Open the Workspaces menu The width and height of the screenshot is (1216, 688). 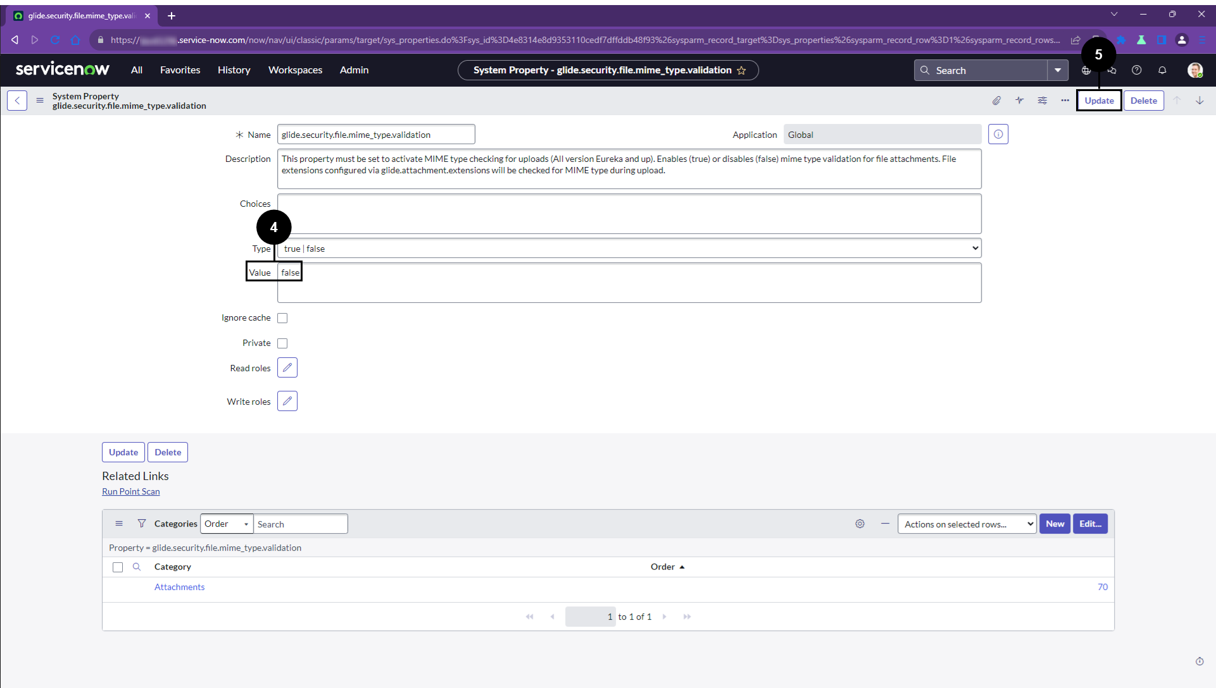tap(295, 70)
